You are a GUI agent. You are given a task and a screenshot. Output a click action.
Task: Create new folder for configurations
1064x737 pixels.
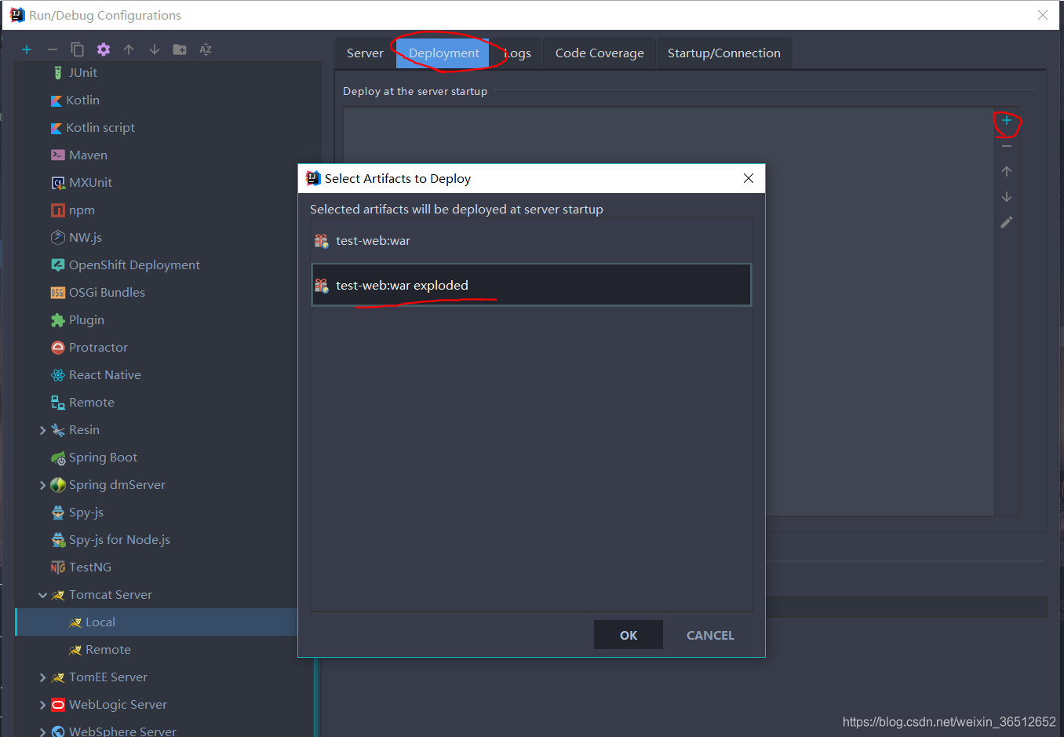180,49
